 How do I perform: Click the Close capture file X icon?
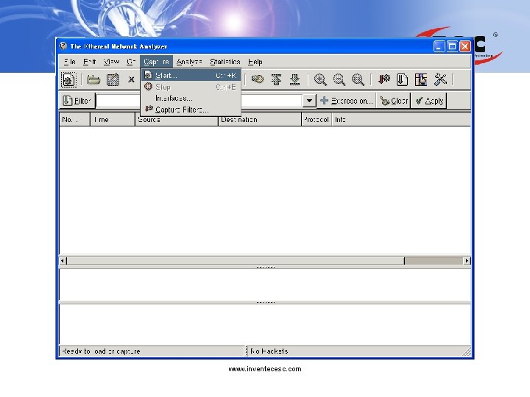click(131, 79)
